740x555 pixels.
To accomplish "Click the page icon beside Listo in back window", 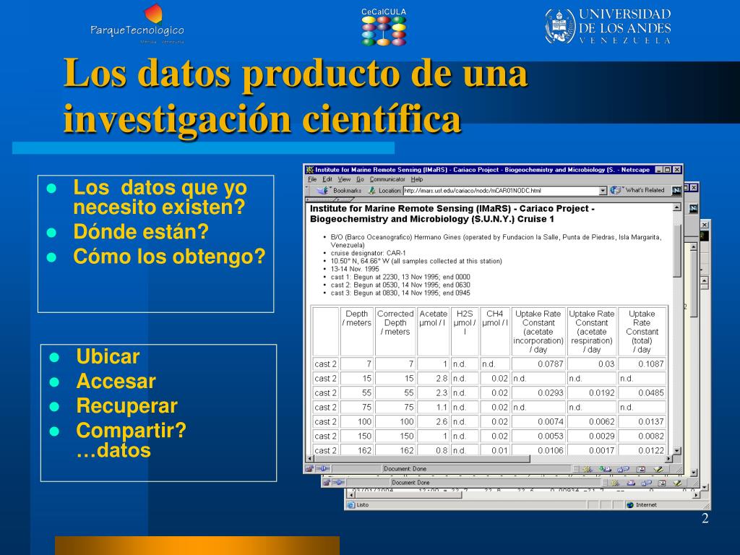I will click(x=350, y=505).
